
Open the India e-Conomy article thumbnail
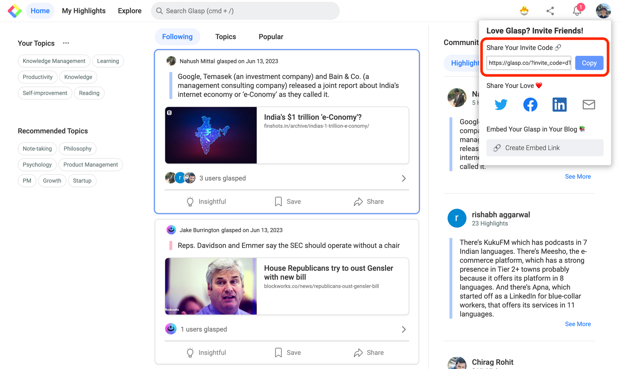click(211, 135)
